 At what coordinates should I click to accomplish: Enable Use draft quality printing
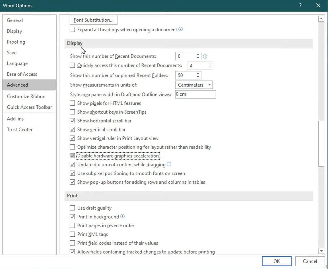pyautogui.click(x=72, y=208)
